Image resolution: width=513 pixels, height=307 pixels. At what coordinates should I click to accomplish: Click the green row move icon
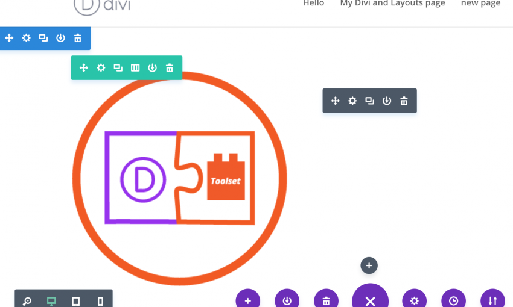(84, 67)
